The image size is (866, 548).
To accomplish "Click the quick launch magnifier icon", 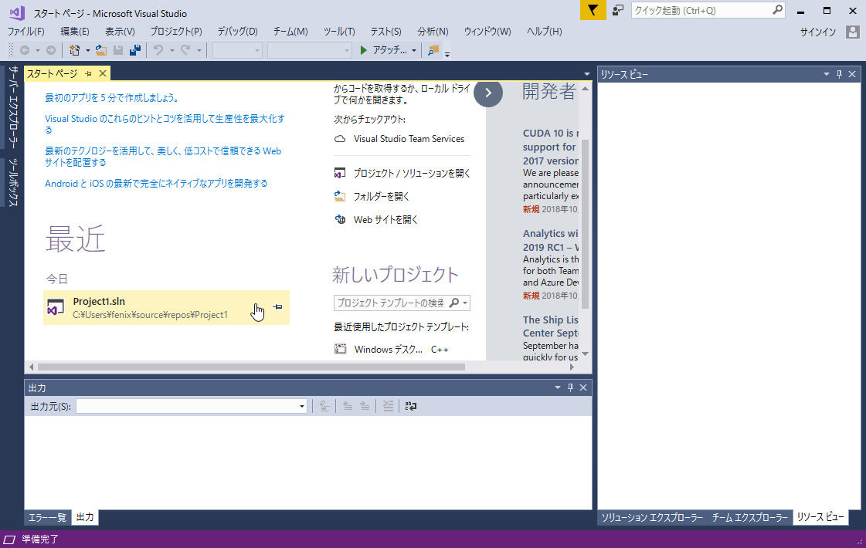I will coord(777,10).
